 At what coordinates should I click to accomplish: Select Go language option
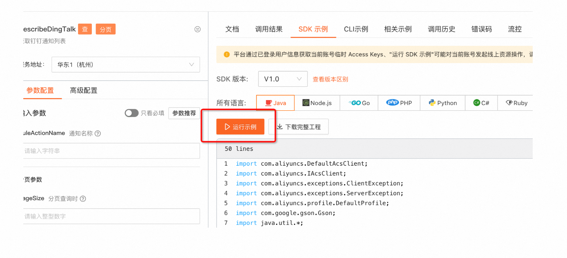[359, 103]
